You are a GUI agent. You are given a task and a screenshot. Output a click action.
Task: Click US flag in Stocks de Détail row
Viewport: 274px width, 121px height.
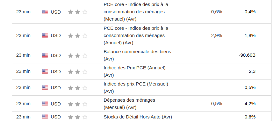tap(45, 117)
